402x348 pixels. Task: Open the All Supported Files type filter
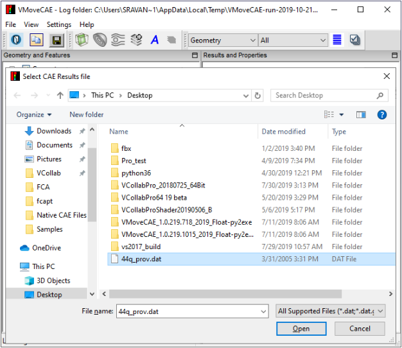point(331,311)
